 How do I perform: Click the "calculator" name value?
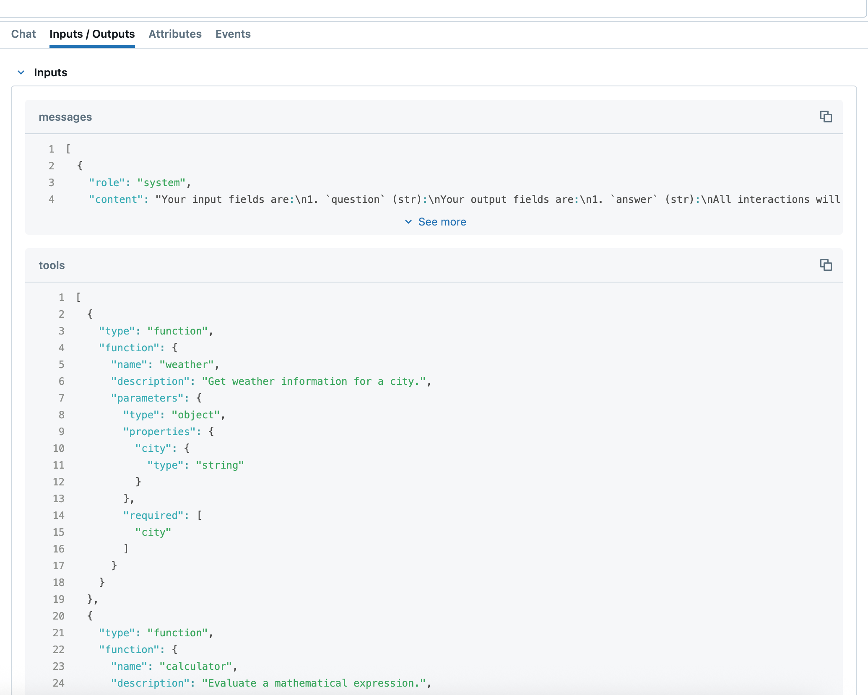point(196,666)
